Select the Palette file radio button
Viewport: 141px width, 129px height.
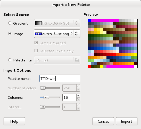click(10, 60)
